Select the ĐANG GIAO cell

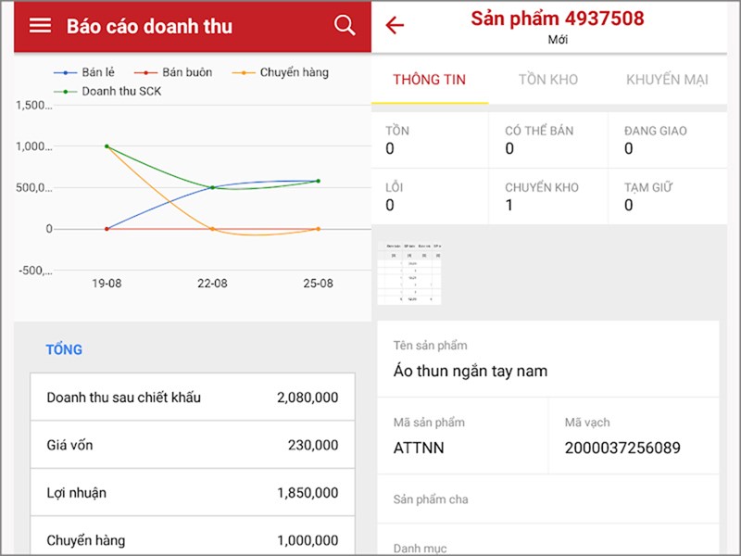668,140
